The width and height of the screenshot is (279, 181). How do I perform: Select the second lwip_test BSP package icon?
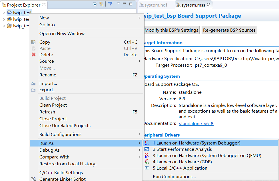[x=9, y=19]
